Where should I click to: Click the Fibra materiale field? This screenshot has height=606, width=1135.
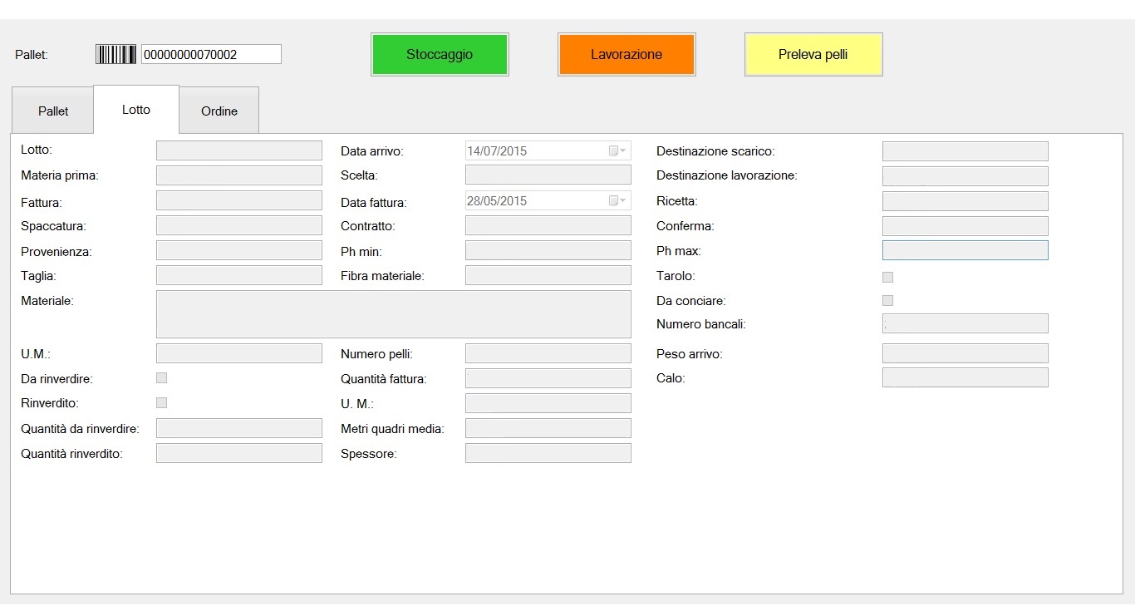[548, 275]
